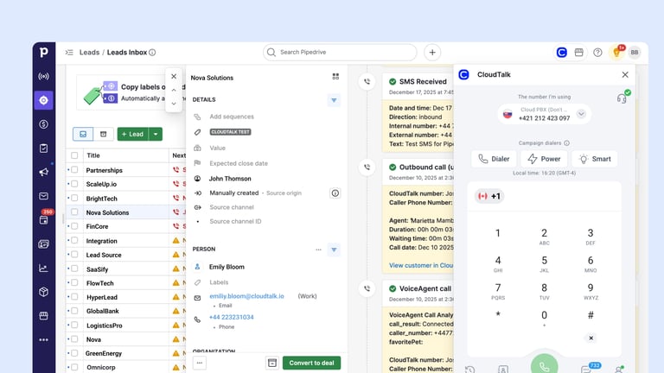Toggle the select-all checkbox in Title header

click(74, 155)
